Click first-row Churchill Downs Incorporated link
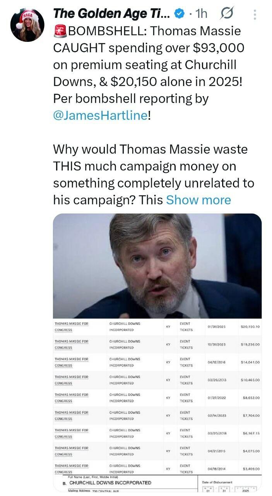Image resolution: width=272 pixels, height=496 pixels. click(x=125, y=326)
